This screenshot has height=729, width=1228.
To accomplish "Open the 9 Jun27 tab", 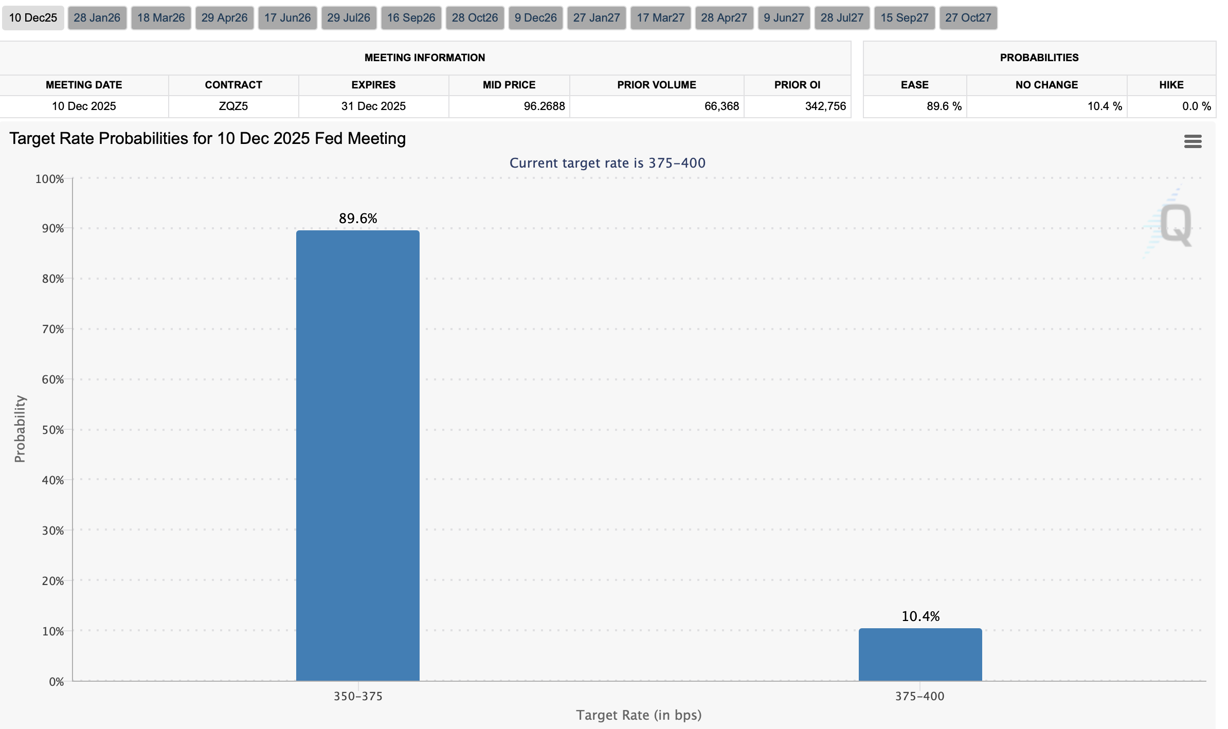I will click(784, 18).
